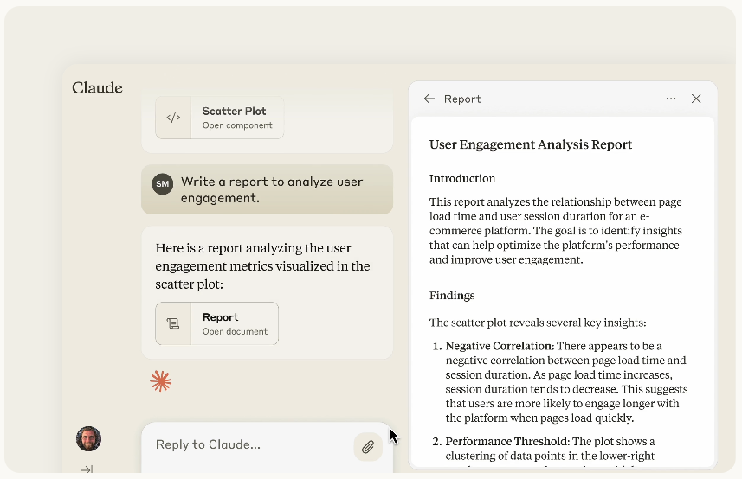Click the back arrow in Report panel
The height and width of the screenshot is (479, 742).
(x=429, y=99)
